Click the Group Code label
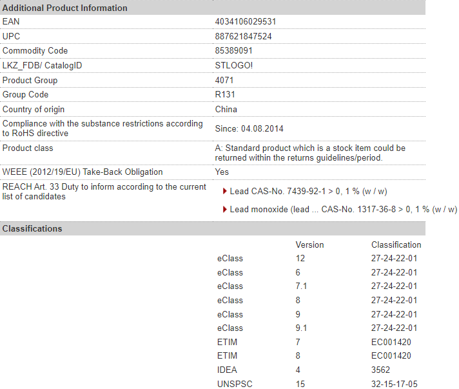 [x=26, y=95]
